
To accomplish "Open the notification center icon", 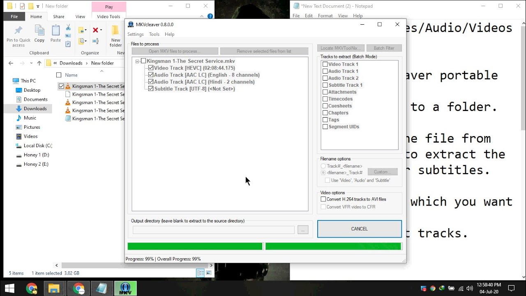I will [512, 288].
